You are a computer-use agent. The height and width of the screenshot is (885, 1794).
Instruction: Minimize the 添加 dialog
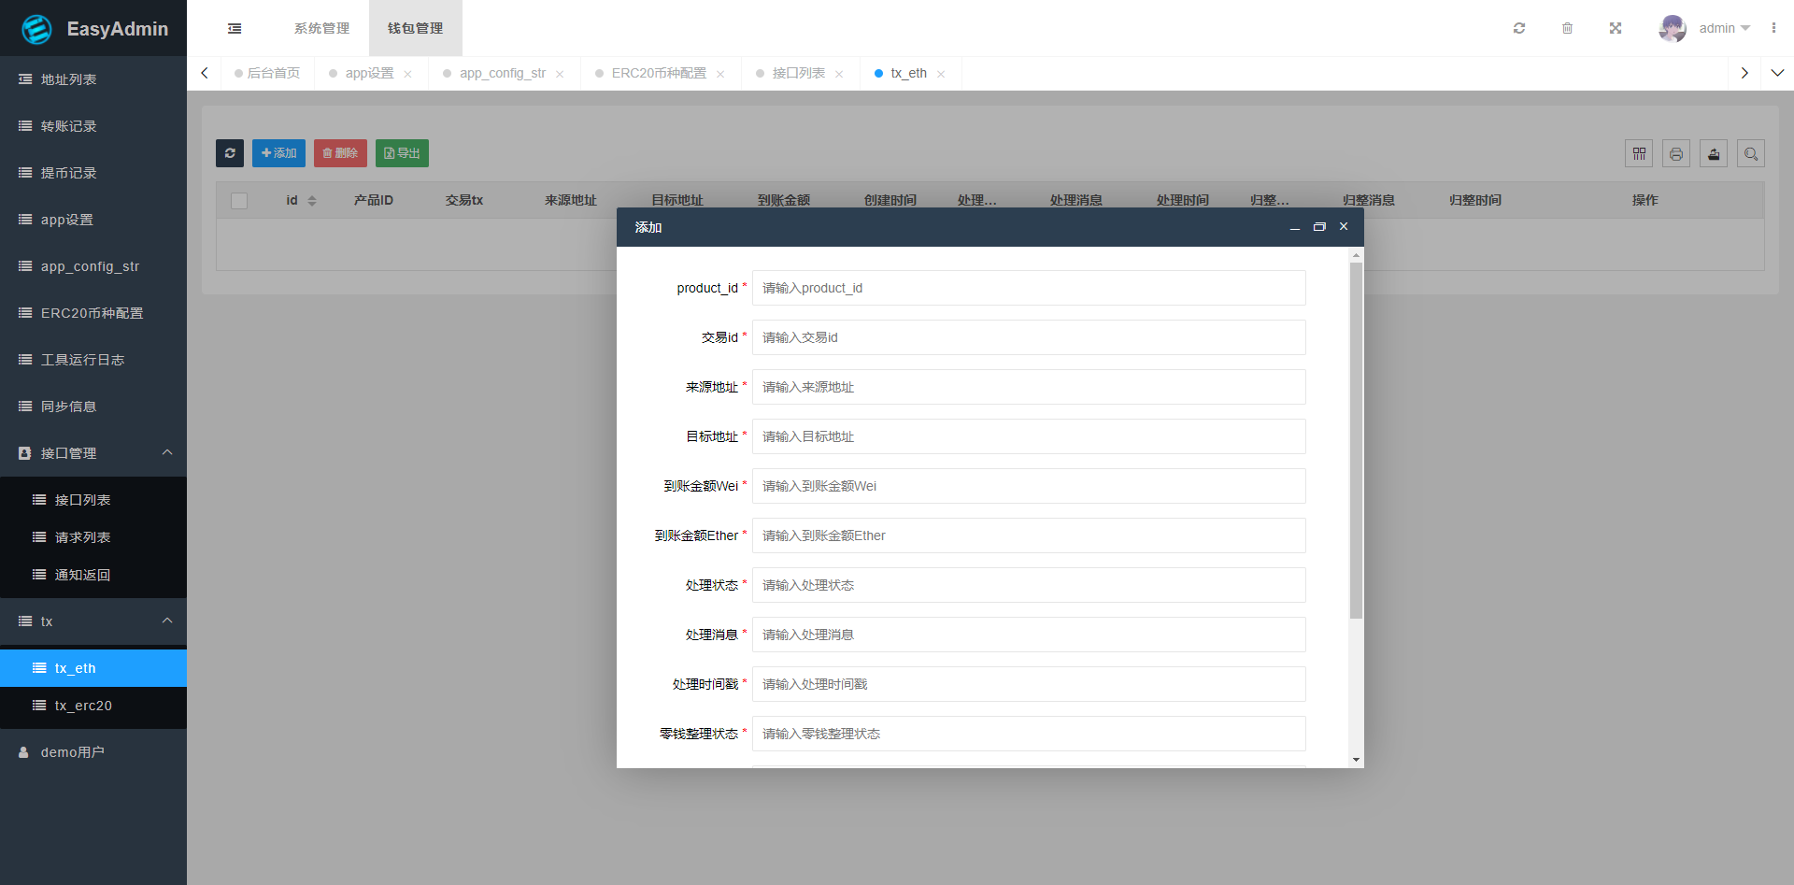[x=1295, y=227]
